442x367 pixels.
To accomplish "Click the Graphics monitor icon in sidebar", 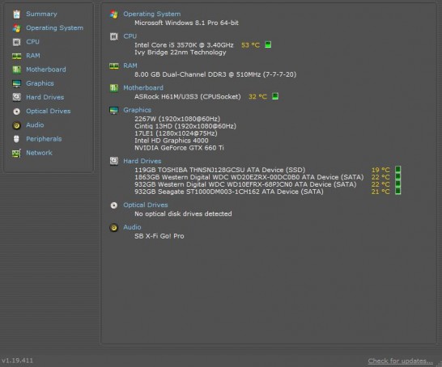I will pos(17,83).
